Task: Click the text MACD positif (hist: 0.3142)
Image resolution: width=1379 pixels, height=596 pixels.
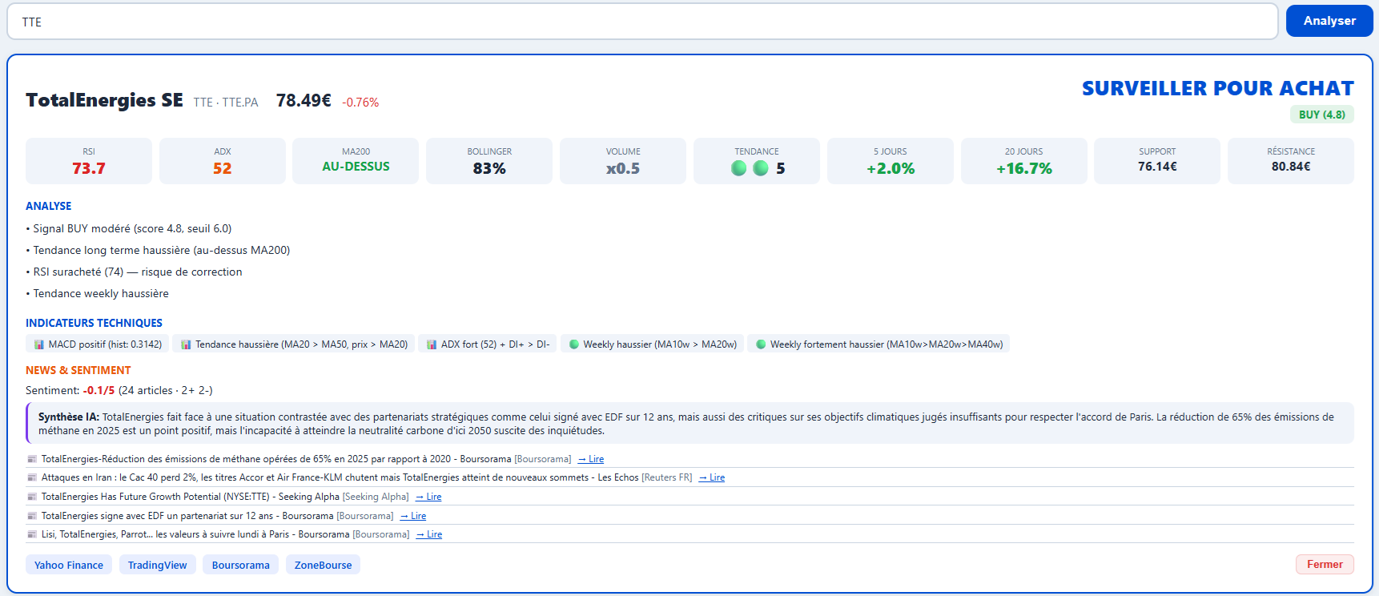Action: 105,344
